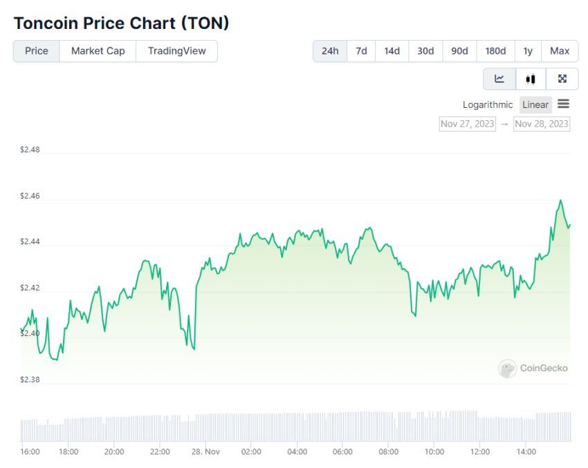Select the line chart view icon
This screenshot has height=468, width=588.
pyautogui.click(x=499, y=79)
